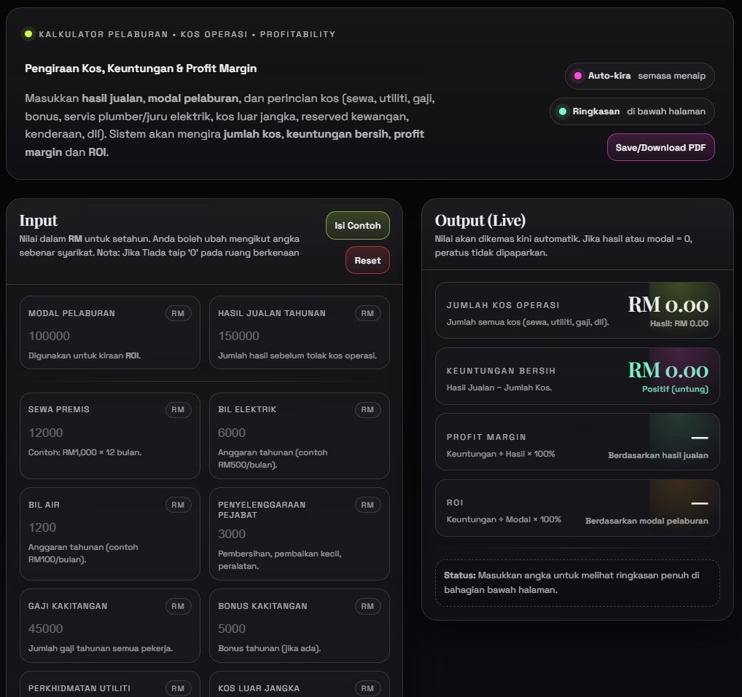Click the Ringkasan di bawah halaman pill
This screenshot has width=742, height=697.
[632, 111]
